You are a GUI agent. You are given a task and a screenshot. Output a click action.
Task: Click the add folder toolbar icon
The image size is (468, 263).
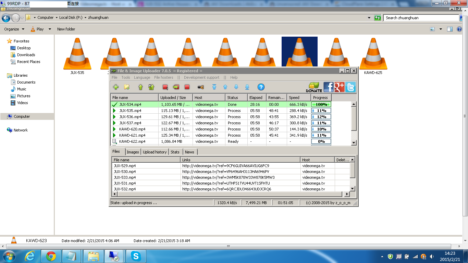[x=126, y=87]
